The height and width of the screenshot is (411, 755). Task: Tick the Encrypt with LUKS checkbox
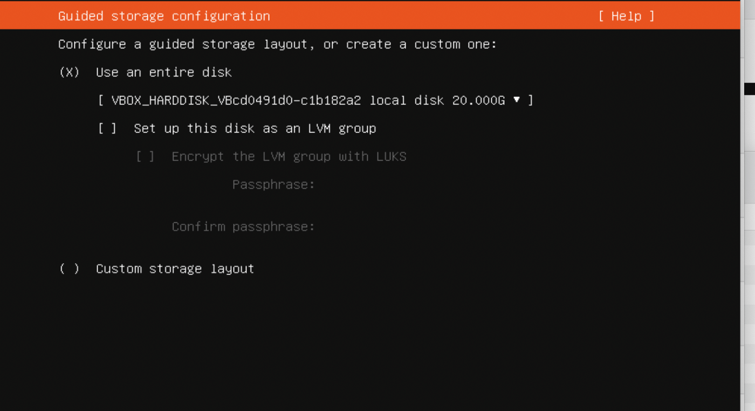tap(145, 156)
